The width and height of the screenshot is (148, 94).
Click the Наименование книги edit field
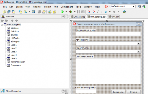(108, 34)
